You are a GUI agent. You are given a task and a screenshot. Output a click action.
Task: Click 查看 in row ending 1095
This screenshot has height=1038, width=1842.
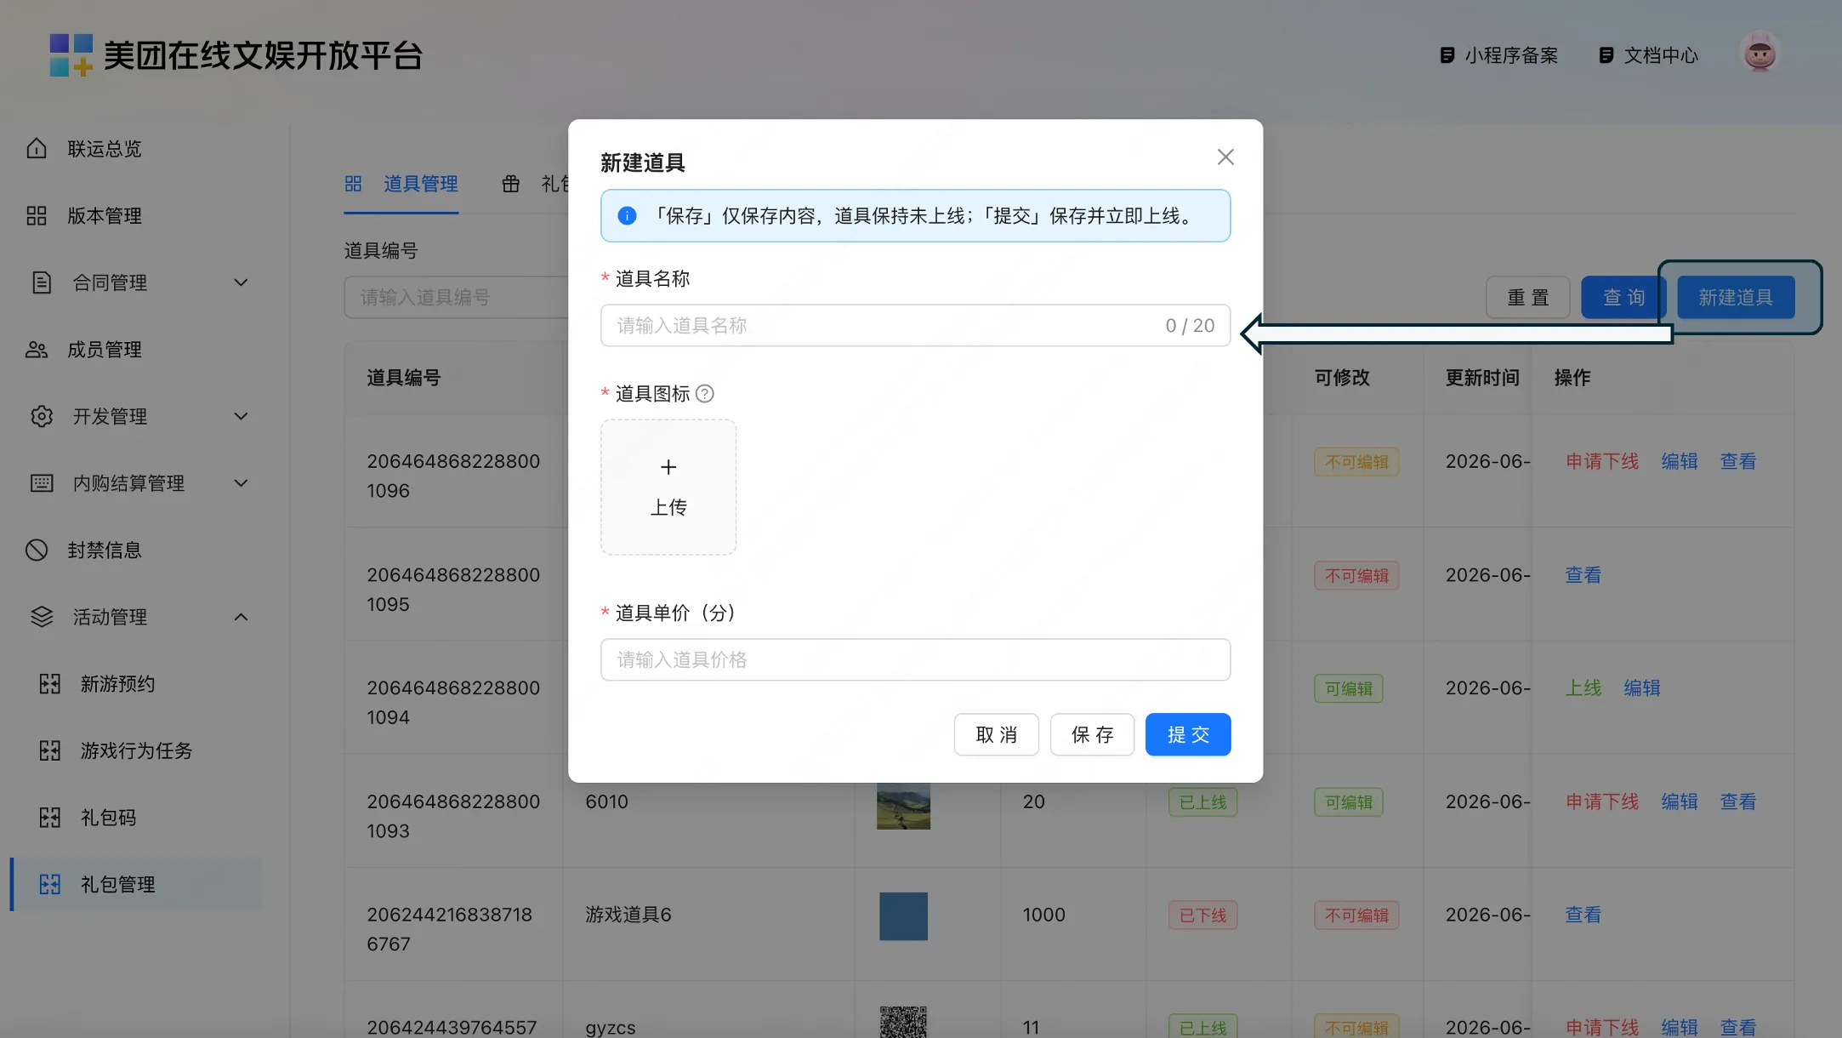(x=1583, y=575)
